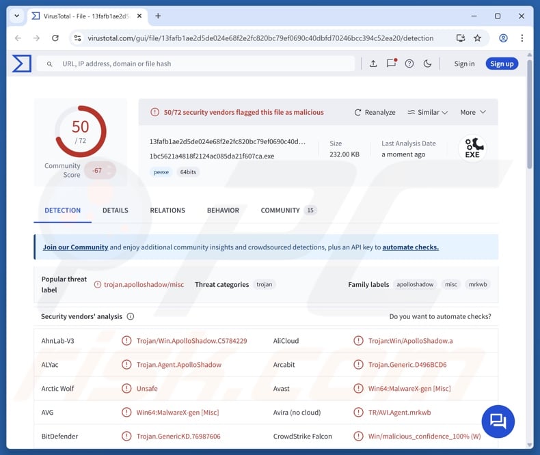Click the Reanalyze button
The image size is (540, 455).
(375, 112)
